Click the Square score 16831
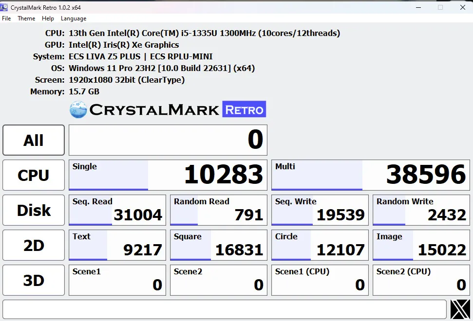This screenshot has height=321, width=473. (x=219, y=245)
